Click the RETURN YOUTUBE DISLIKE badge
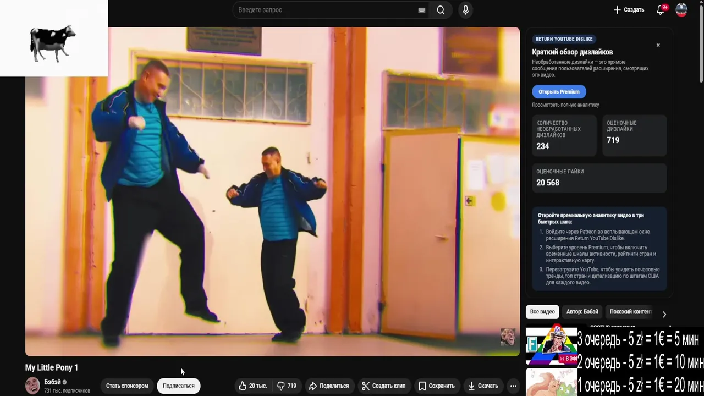The image size is (704, 396). tap(564, 39)
